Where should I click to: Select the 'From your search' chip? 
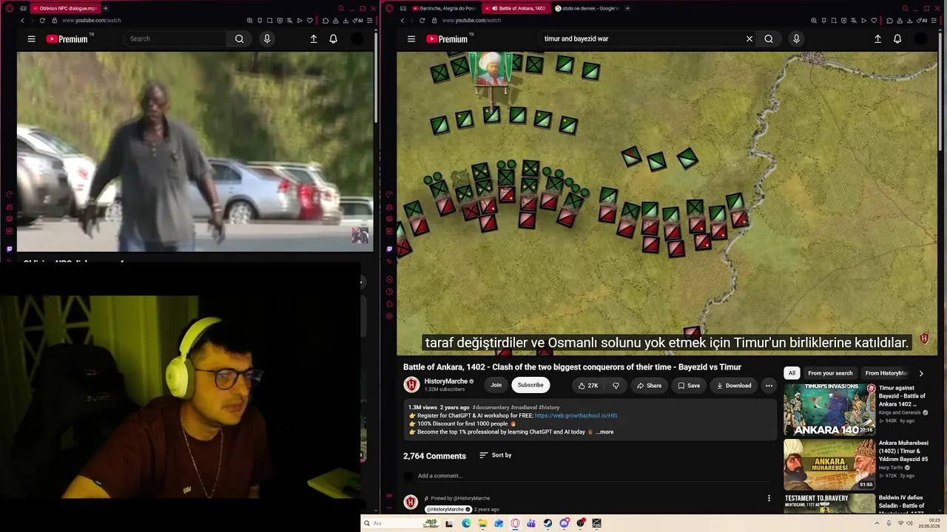tap(830, 373)
